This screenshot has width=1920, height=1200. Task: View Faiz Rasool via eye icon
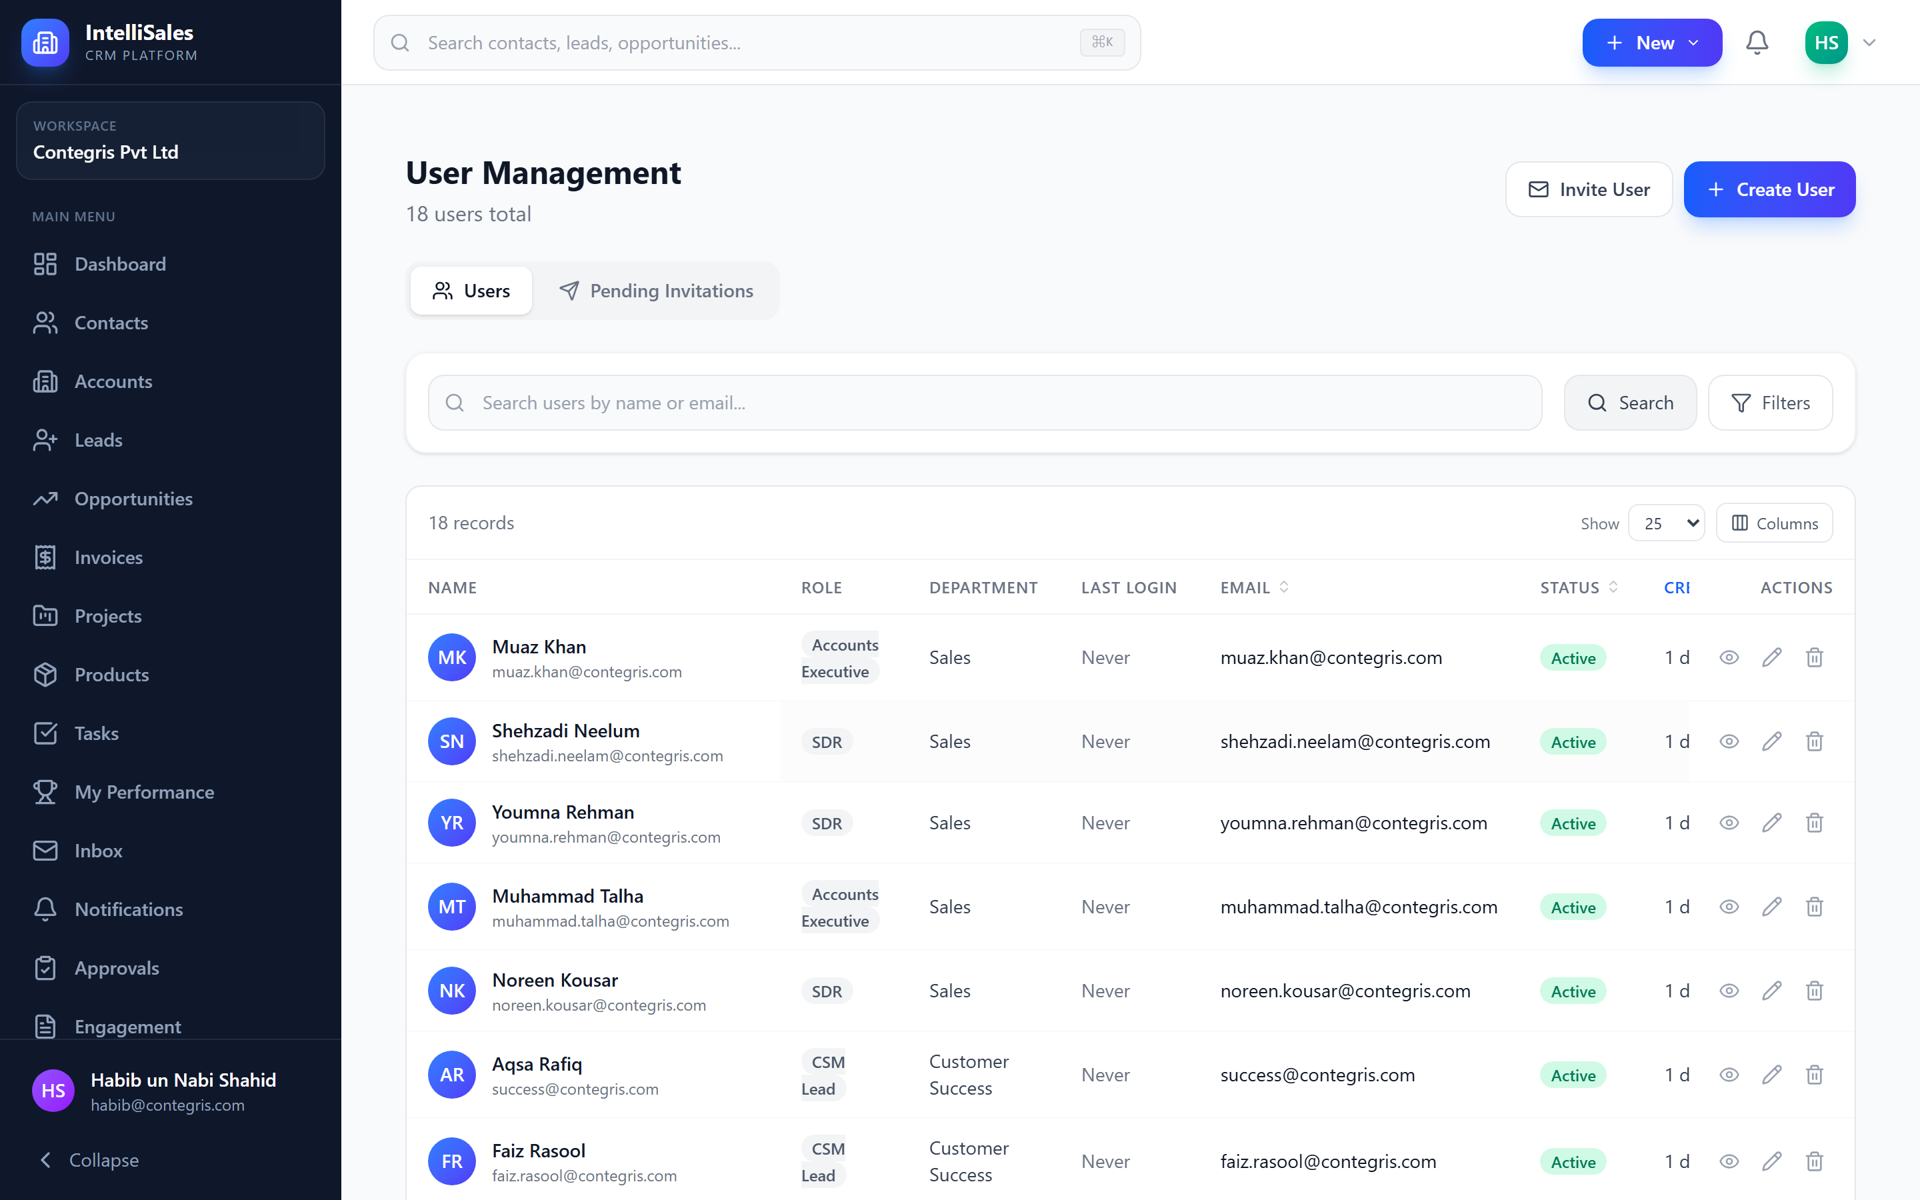click(1729, 1161)
